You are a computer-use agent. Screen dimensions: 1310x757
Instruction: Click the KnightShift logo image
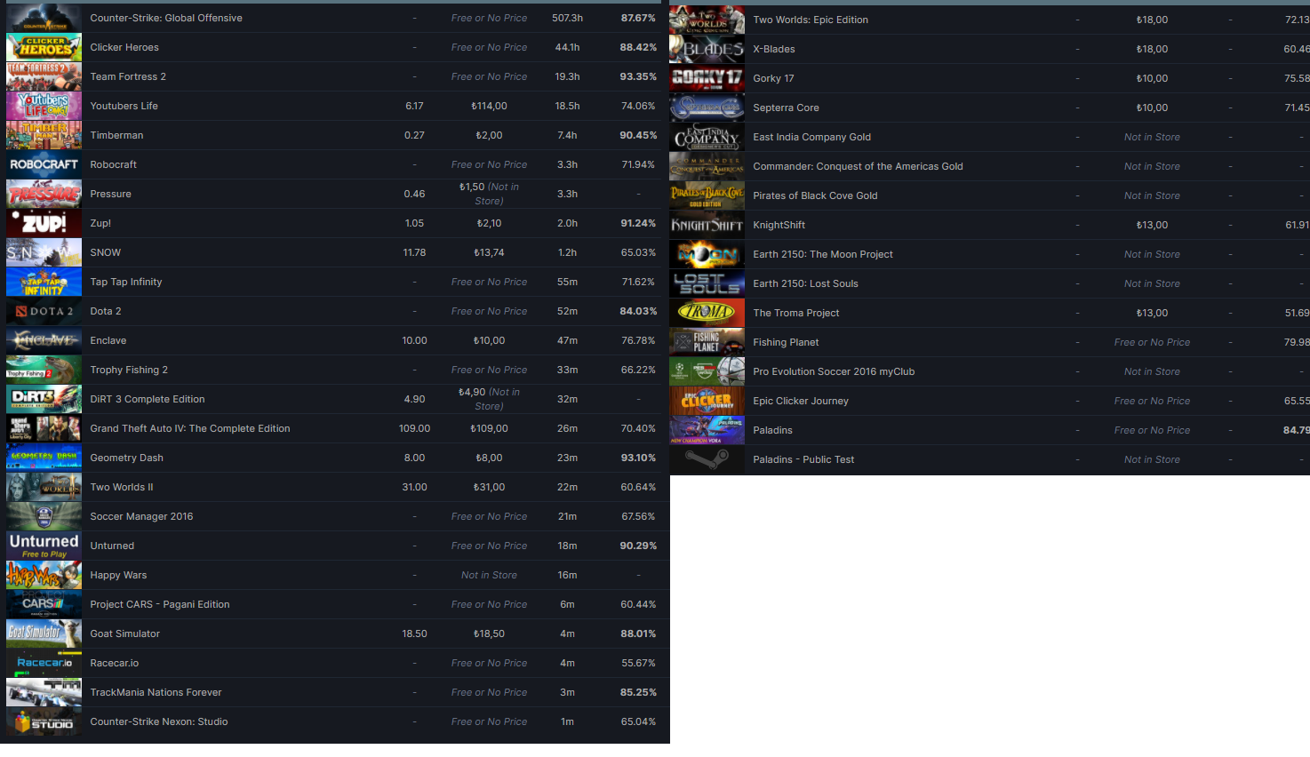pyautogui.click(x=707, y=225)
